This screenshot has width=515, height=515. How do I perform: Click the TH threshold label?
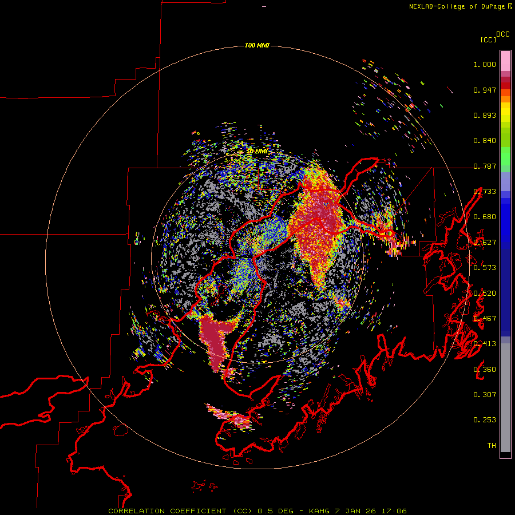tap(492, 446)
